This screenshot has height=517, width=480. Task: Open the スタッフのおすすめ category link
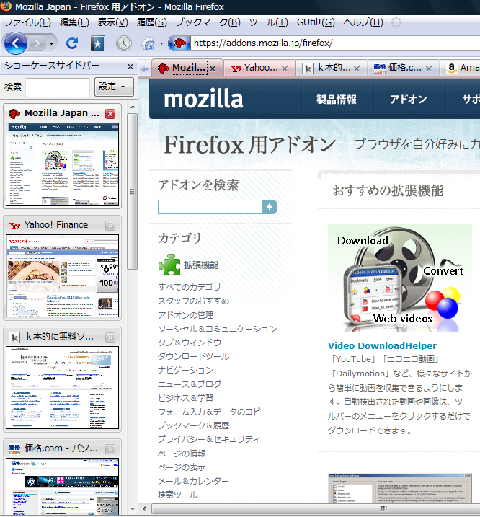(194, 301)
